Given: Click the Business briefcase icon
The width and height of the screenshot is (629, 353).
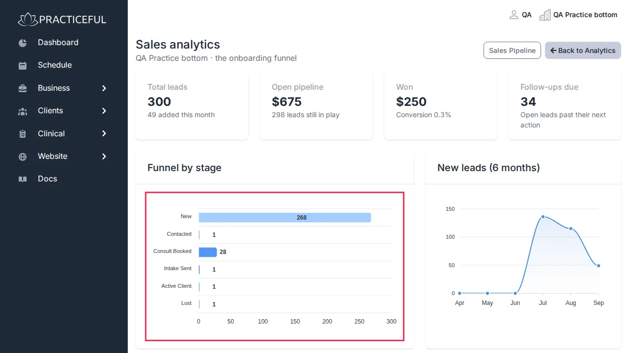Looking at the screenshot, I should tap(23, 89).
